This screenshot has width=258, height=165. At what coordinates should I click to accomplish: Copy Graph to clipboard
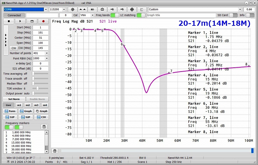tap(41, 111)
